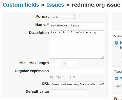Open the Custom fields breadcrumb link
Viewport: 122px width, 100px height.
tap(21, 5)
